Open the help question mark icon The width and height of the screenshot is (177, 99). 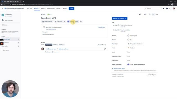(x=167, y=9)
